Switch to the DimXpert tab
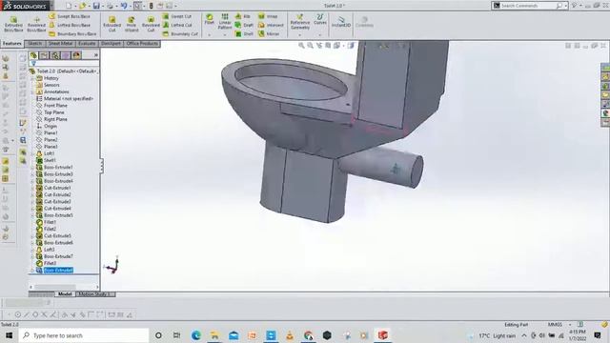This screenshot has height=343, width=610. click(x=111, y=44)
